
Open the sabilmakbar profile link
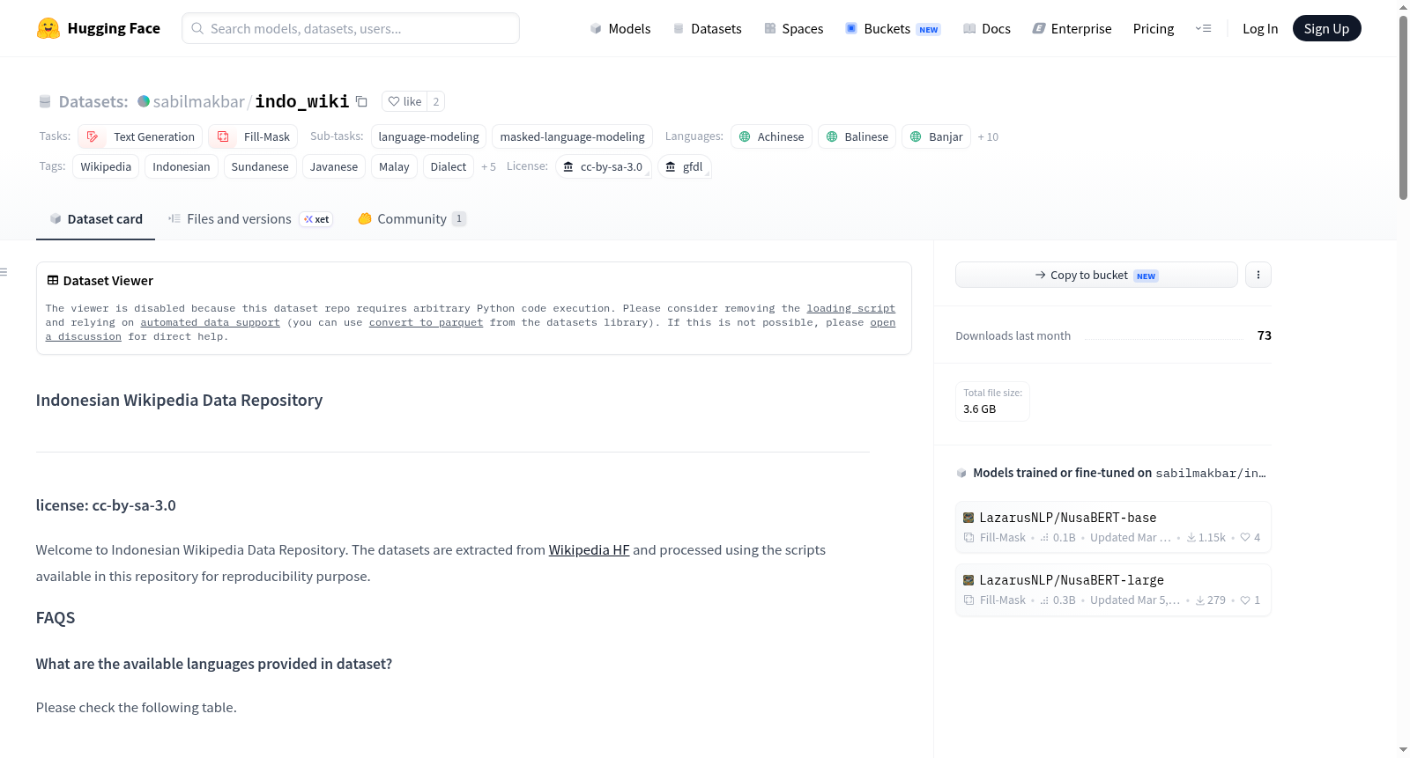199,101
